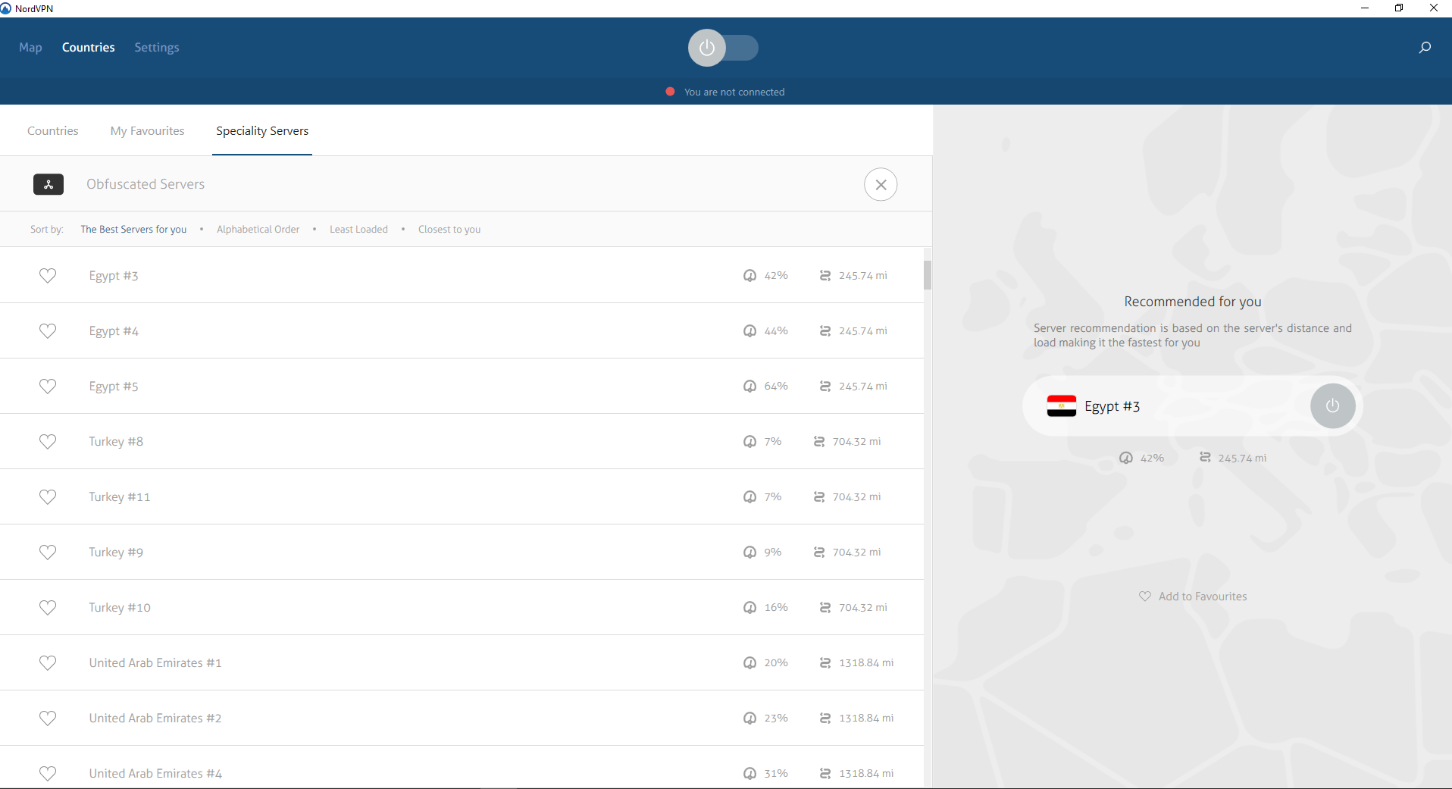Click the load gauge icon for Turkey #8

(x=749, y=442)
